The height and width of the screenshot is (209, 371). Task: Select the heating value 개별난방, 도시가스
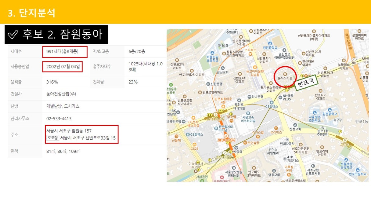(x=63, y=106)
